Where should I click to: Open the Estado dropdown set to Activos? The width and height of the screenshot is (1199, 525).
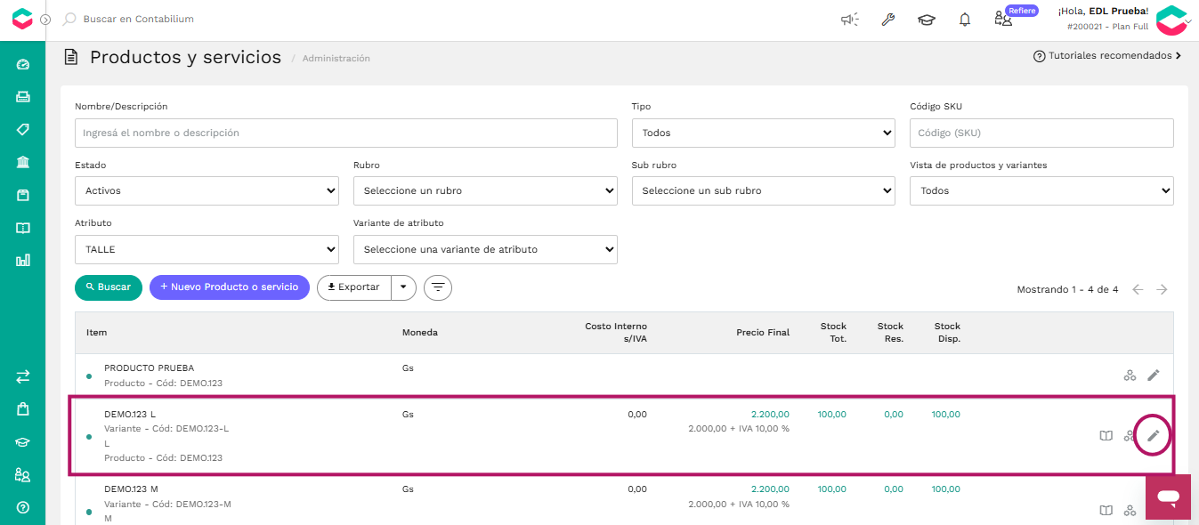tap(207, 190)
